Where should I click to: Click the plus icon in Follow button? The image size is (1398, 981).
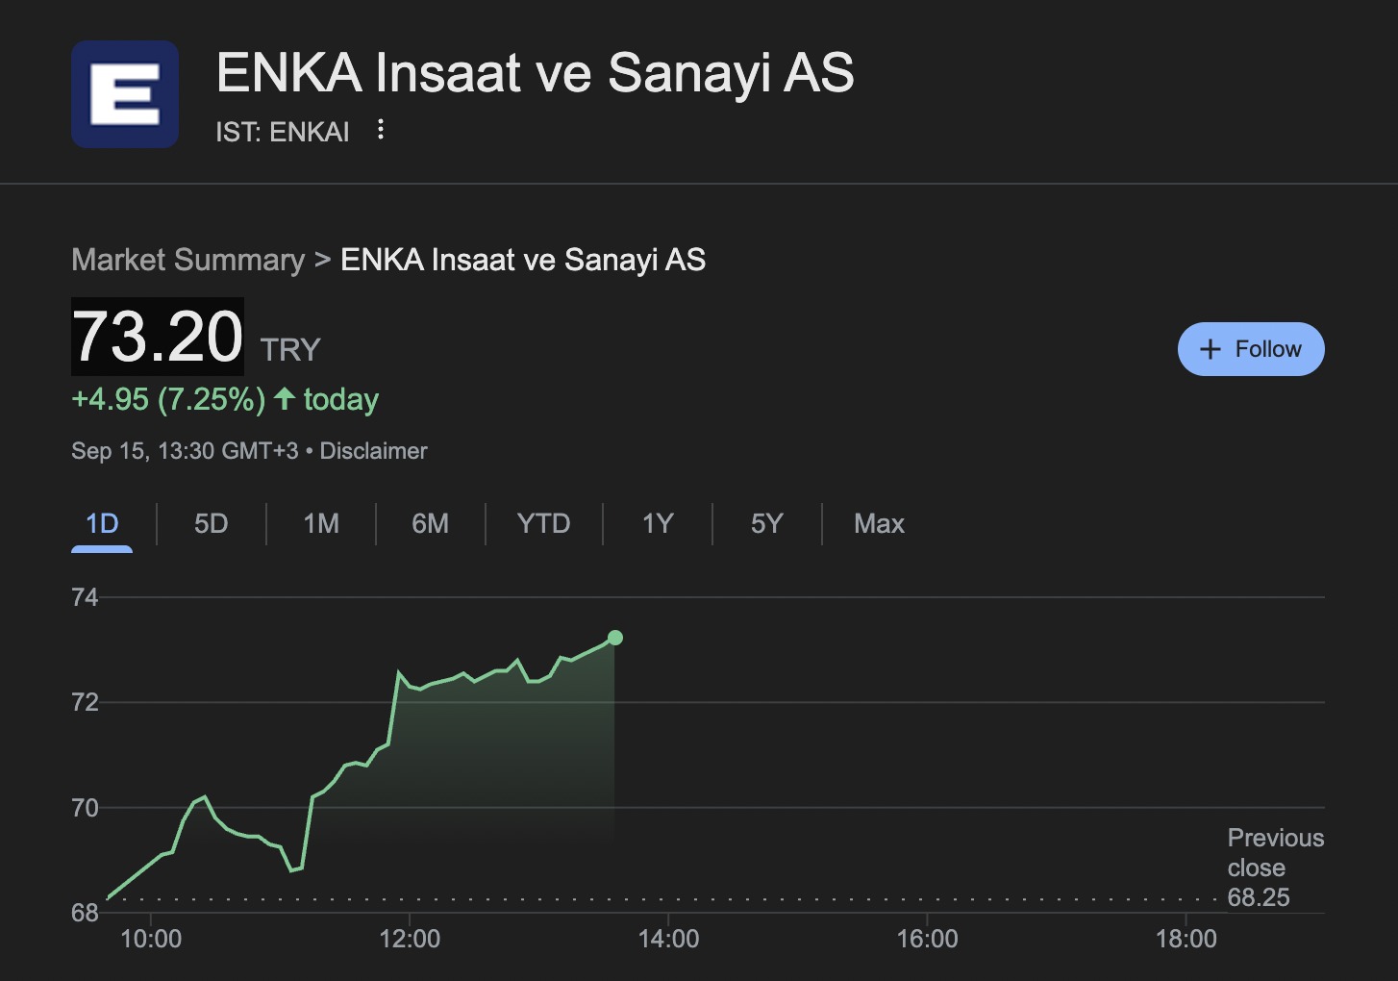[1211, 349]
